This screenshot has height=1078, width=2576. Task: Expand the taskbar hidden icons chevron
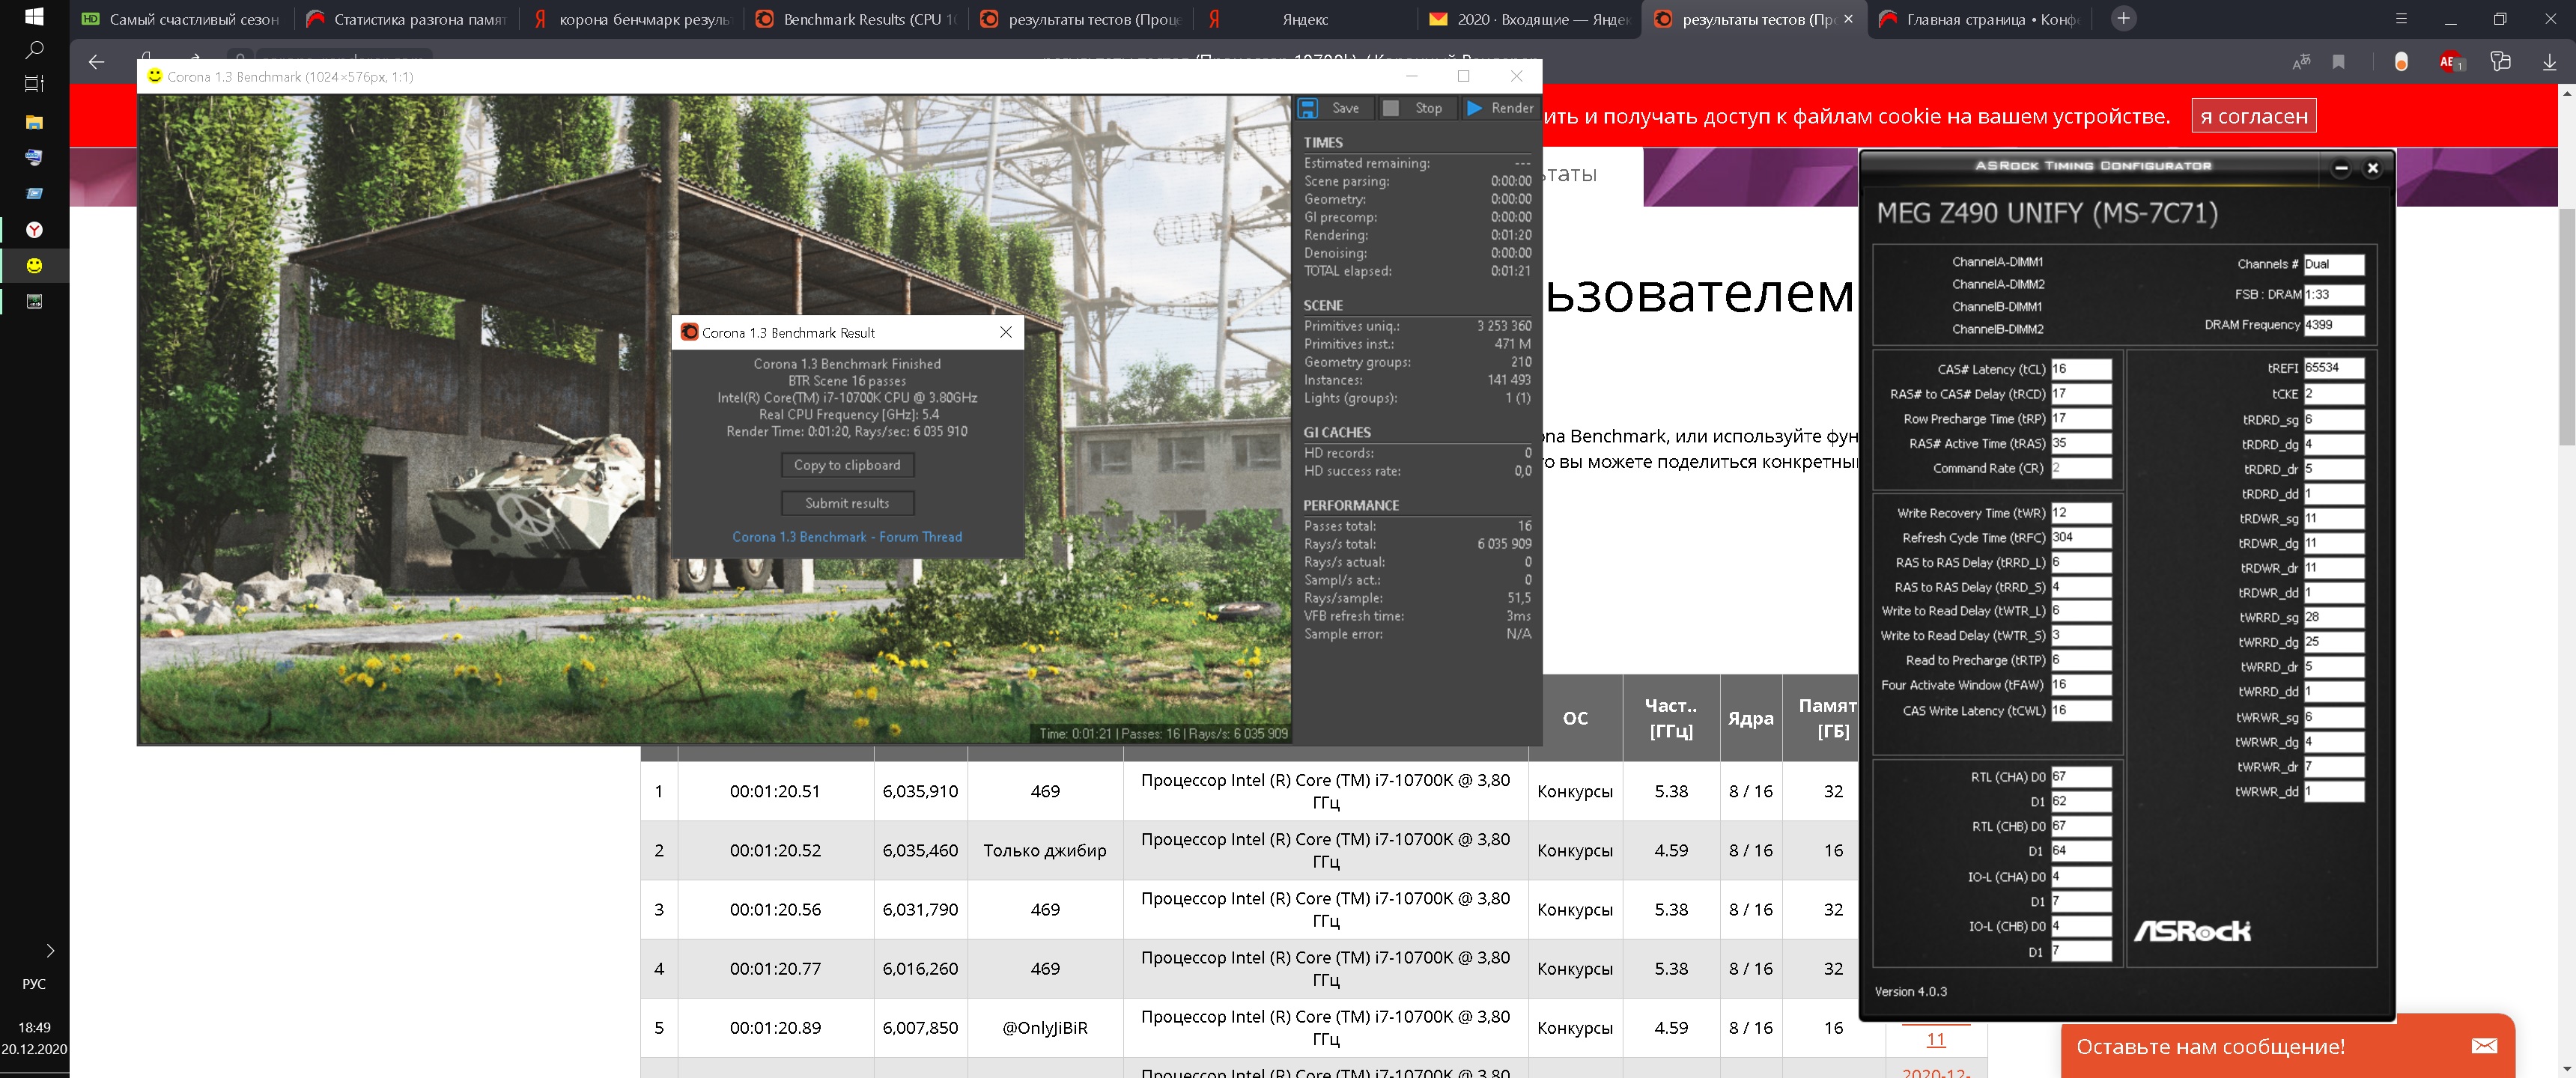pos(50,950)
